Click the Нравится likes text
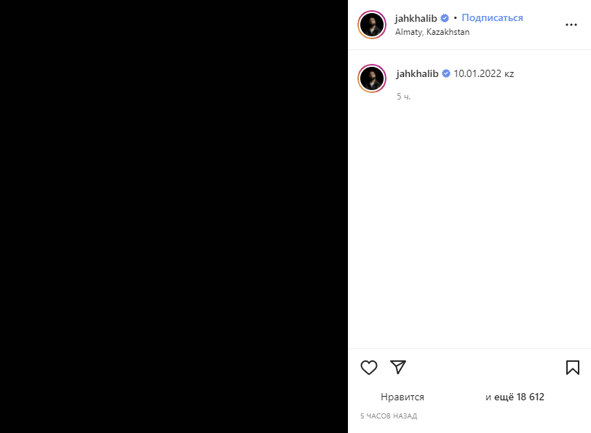 coord(402,397)
